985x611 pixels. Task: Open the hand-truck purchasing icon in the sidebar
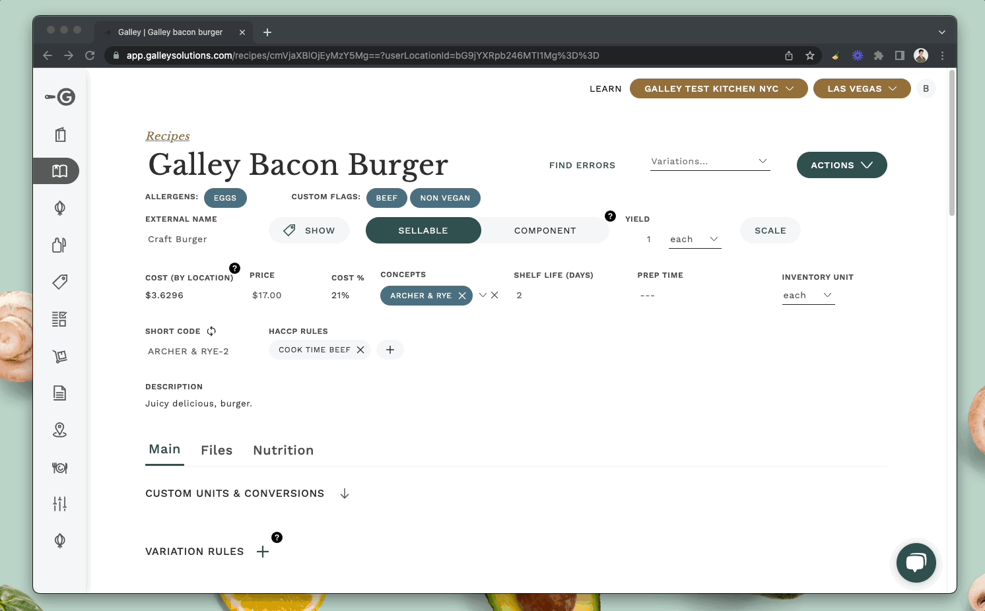59,356
